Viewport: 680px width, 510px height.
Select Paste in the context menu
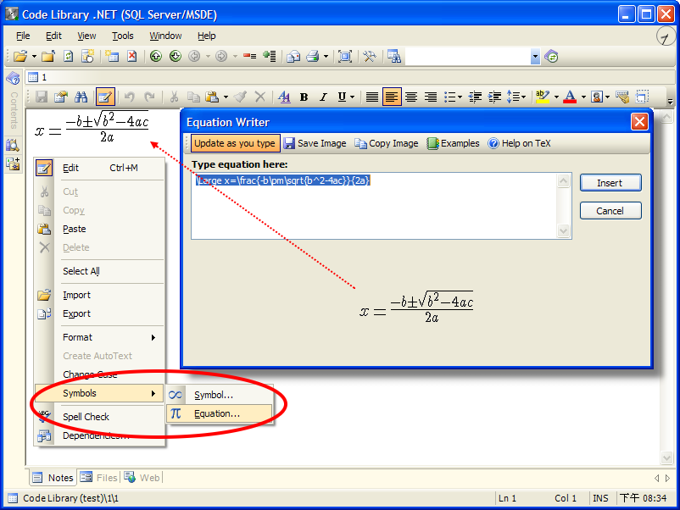pyautogui.click(x=100, y=229)
